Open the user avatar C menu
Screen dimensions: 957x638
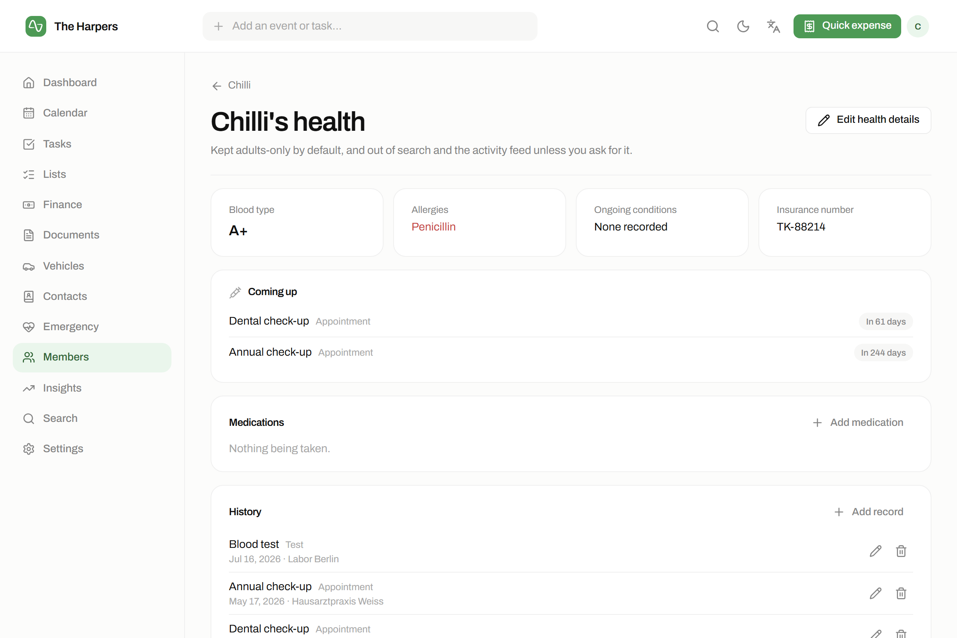click(918, 26)
